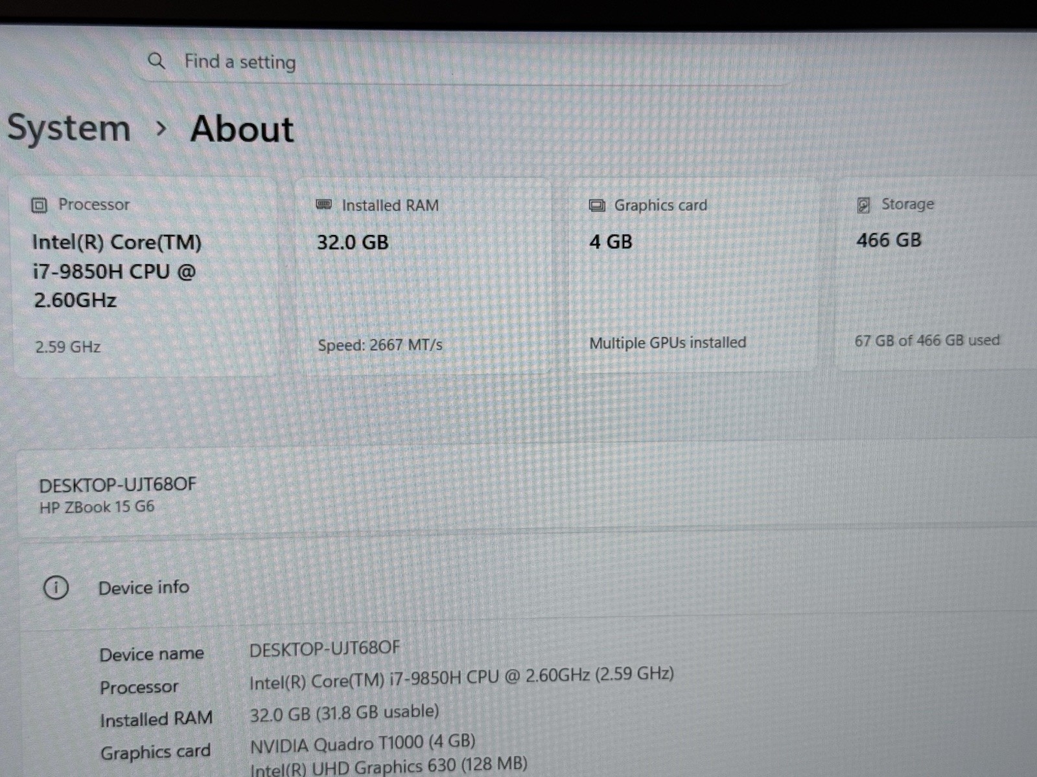The width and height of the screenshot is (1037, 777).
Task: Select the '32.0 GB' value in the RAM card
Action: (x=353, y=242)
